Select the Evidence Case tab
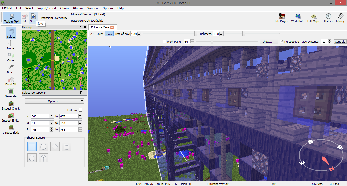The width and height of the screenshot is (347, 186). (x=102, y=27)
